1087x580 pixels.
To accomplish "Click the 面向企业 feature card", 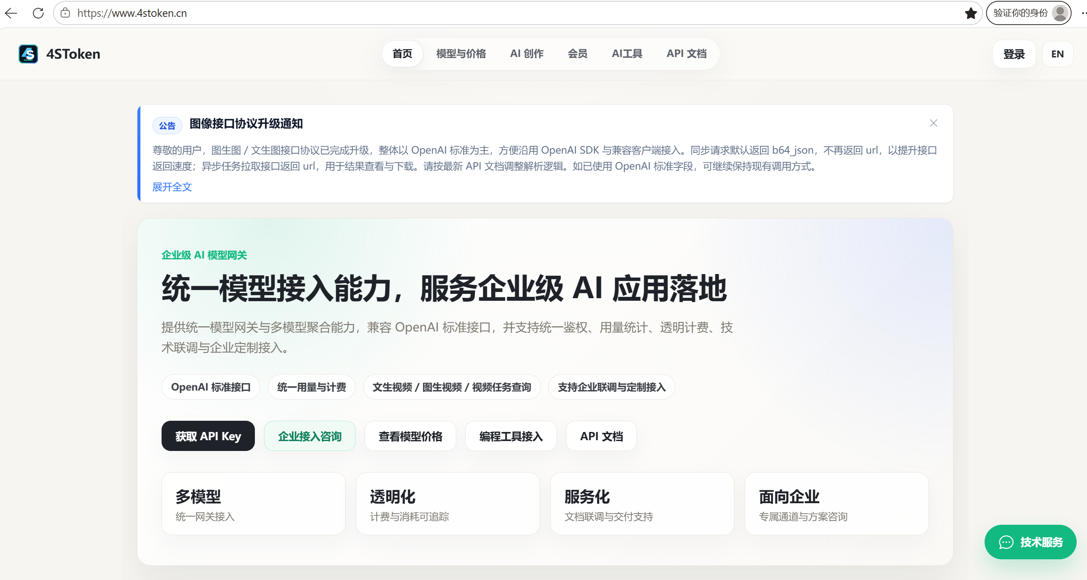I will point(836,504).
